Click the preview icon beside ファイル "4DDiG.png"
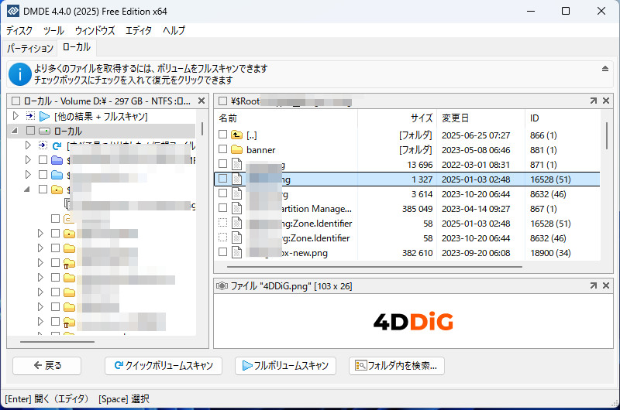The width and height of the screenshot is (620, 410). pyautogui.click(x=222, y=285)
